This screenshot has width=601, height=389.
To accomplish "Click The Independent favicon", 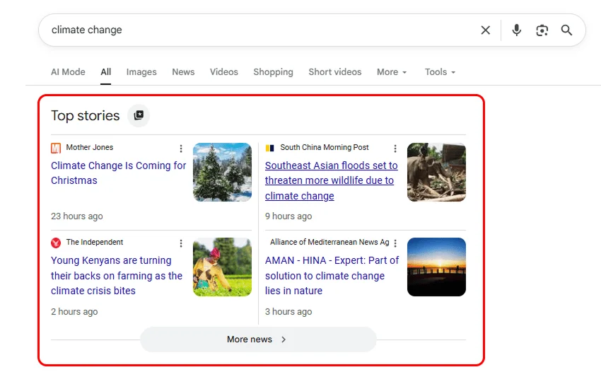I will pyautogui.click(x=56, y=243).
